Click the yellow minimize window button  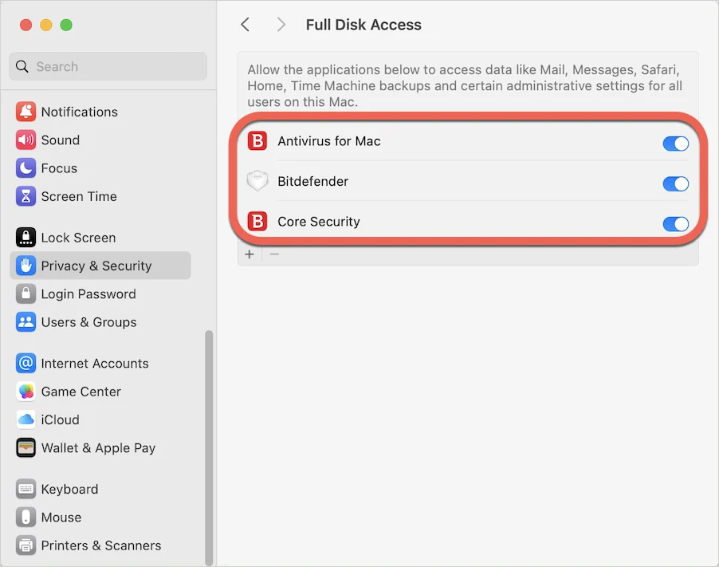point(46,25)
